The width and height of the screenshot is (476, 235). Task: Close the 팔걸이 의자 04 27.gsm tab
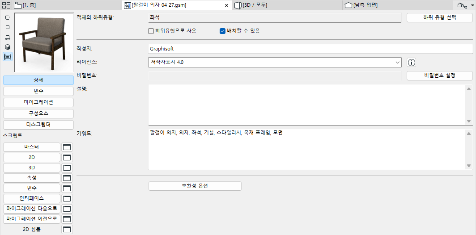point(226,5)
